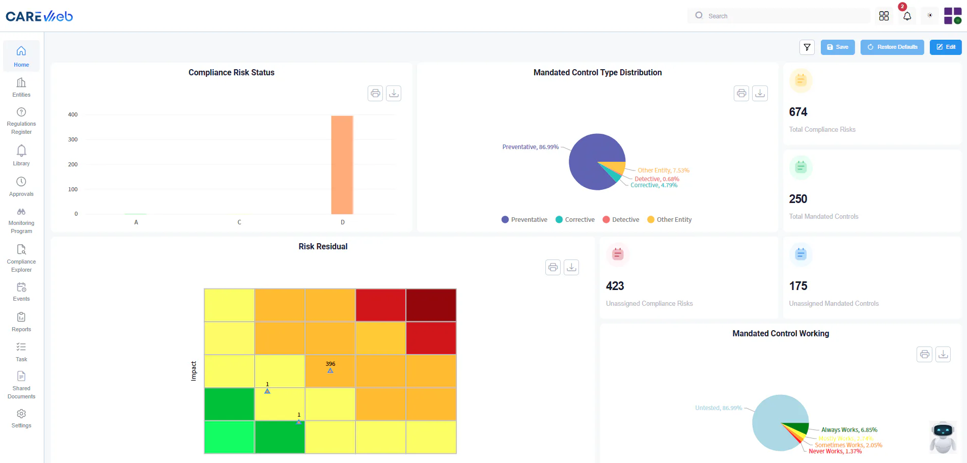This screenshot has width=967, height=463.
Task: Open the apps grid icon
Action: click(x=884, y=16)
